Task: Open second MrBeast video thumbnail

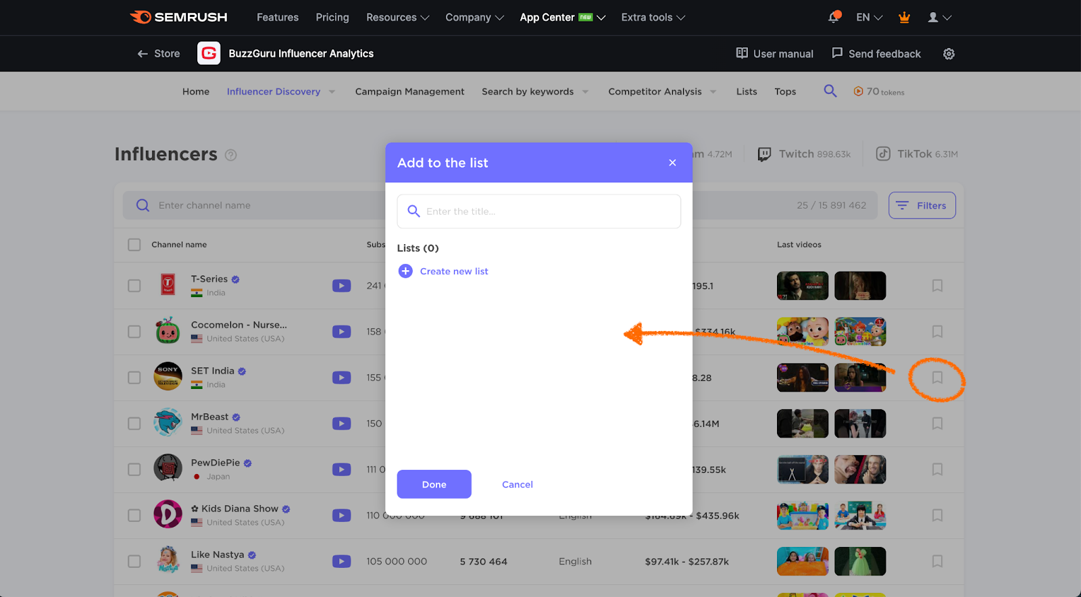Action: click(860, 423)
